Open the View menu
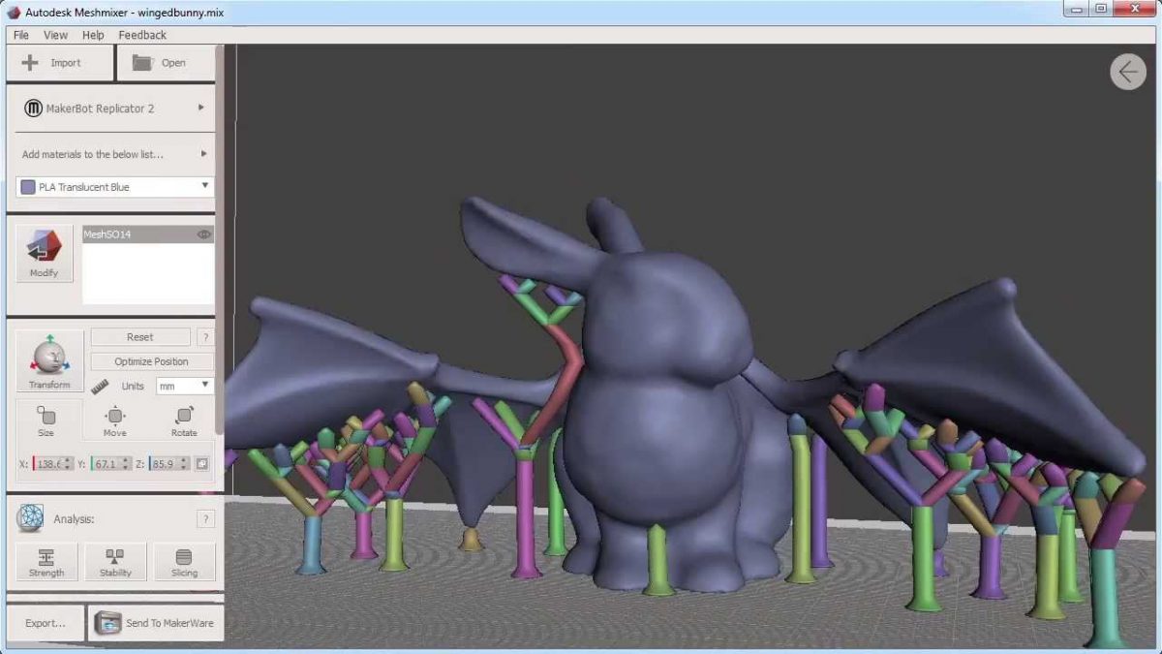Screen dimensions: 1162x654 (x=55, y=35)
